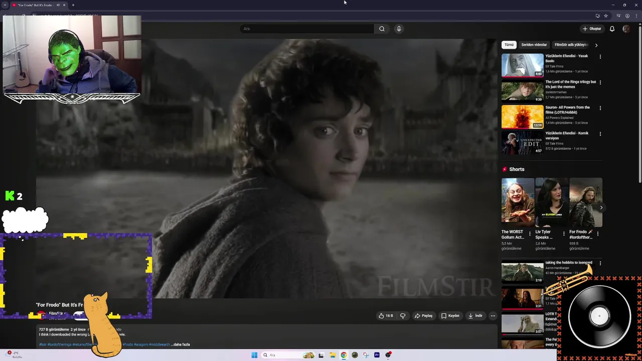Open options for Yüzüklerin Efendisi - Komik versiyon

pos(600,134)
